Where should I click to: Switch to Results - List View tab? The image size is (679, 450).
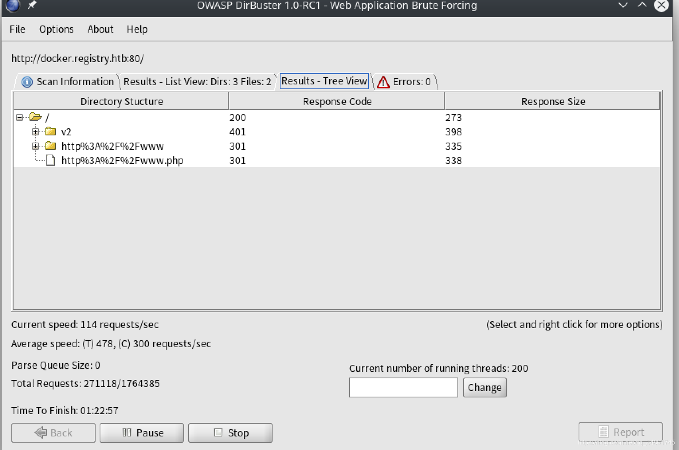tap(197, 82)
